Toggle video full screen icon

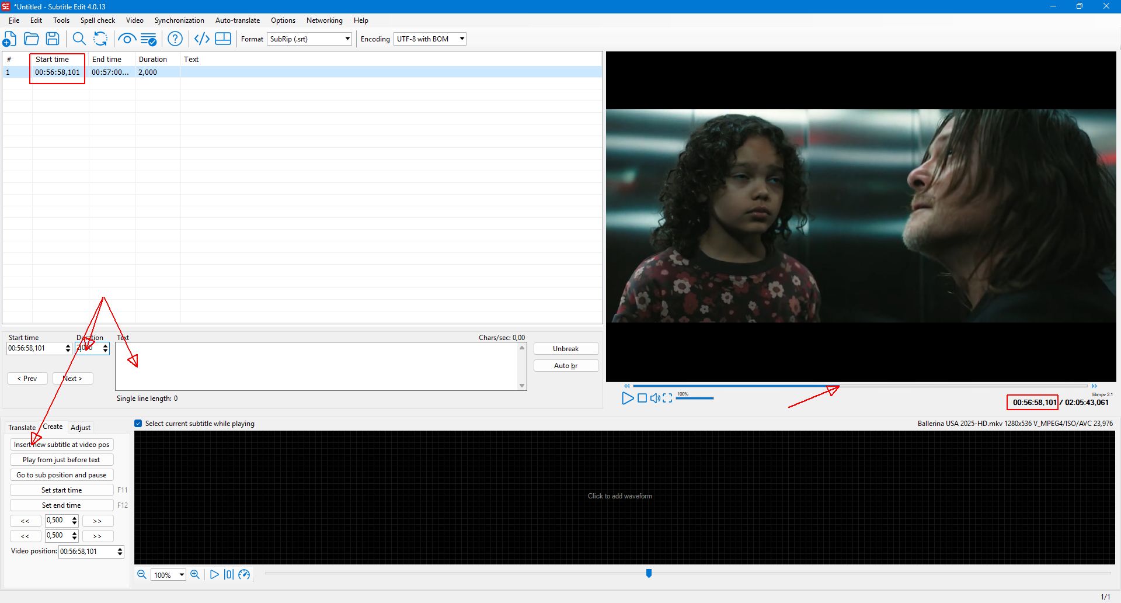(x=667, y=398)
